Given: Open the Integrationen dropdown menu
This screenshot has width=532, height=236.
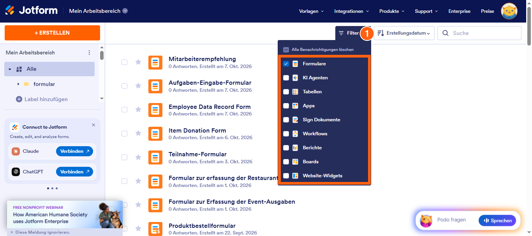Looking at the screenshot, I should [x=352, y=11].
